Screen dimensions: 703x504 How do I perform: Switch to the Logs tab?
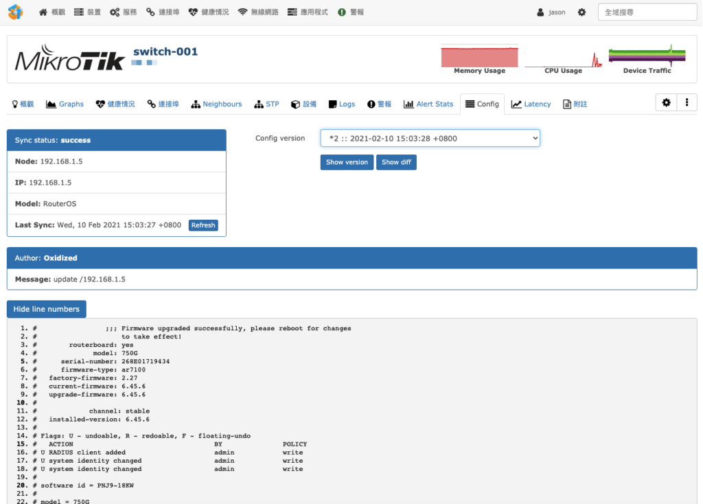342,104
